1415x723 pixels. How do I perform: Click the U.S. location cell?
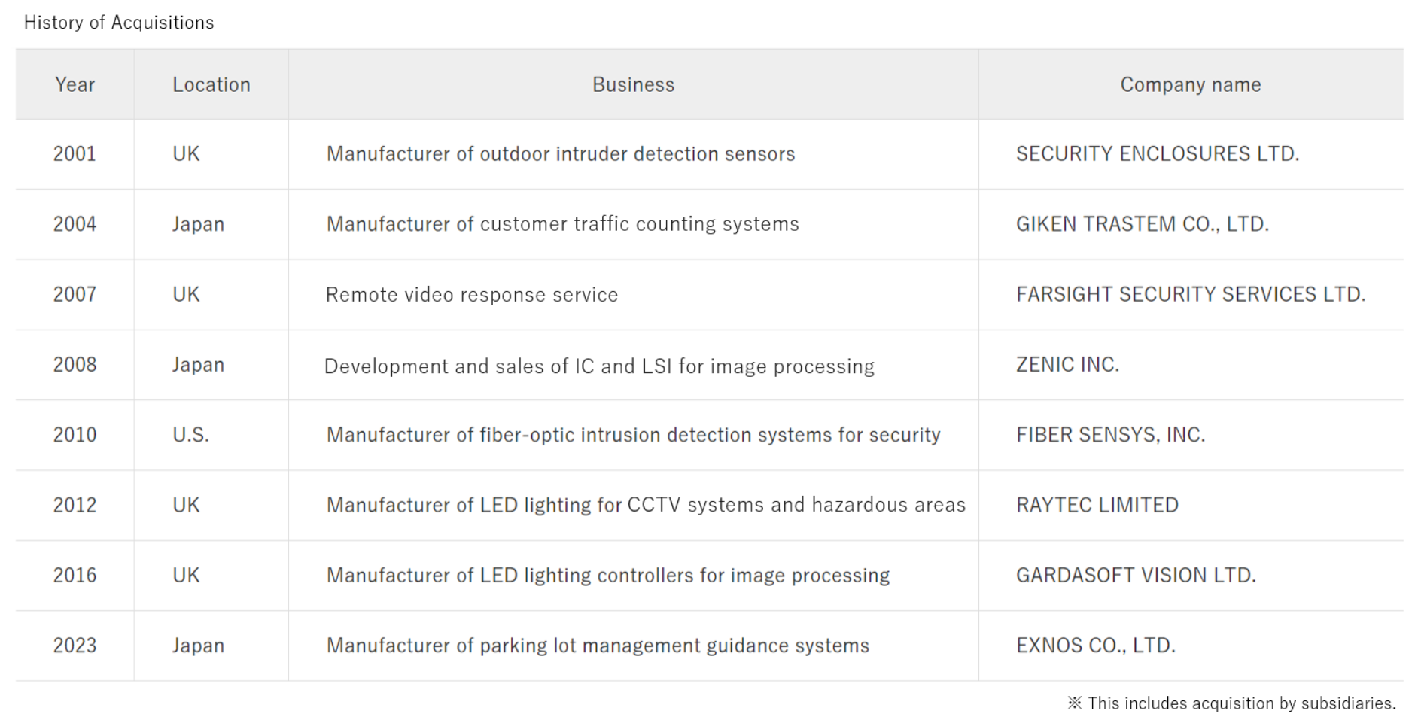[x=190, y=435]
